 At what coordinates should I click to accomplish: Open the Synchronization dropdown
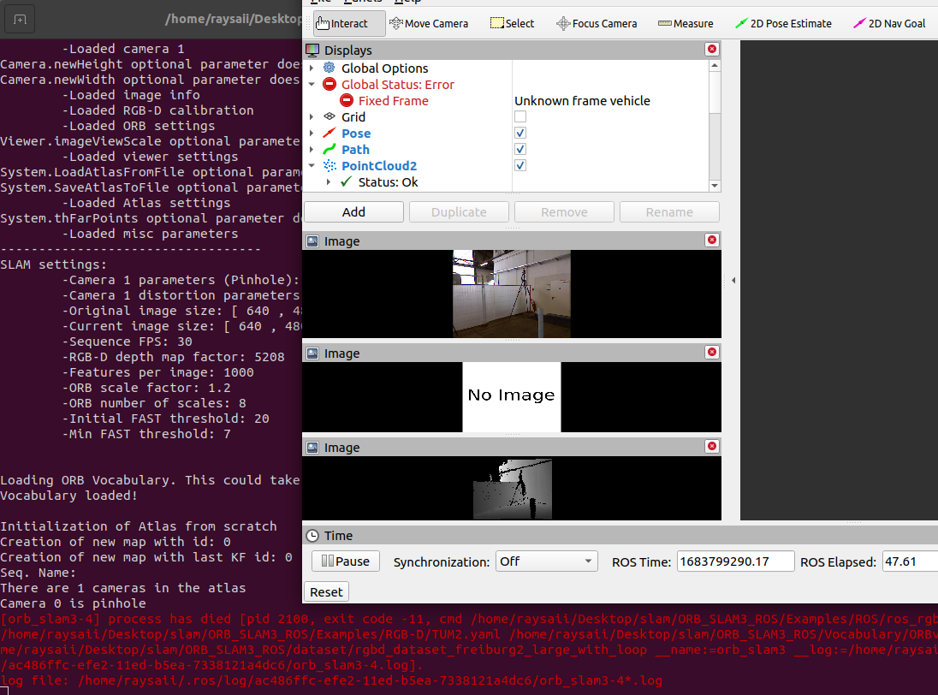click(546, 561)
